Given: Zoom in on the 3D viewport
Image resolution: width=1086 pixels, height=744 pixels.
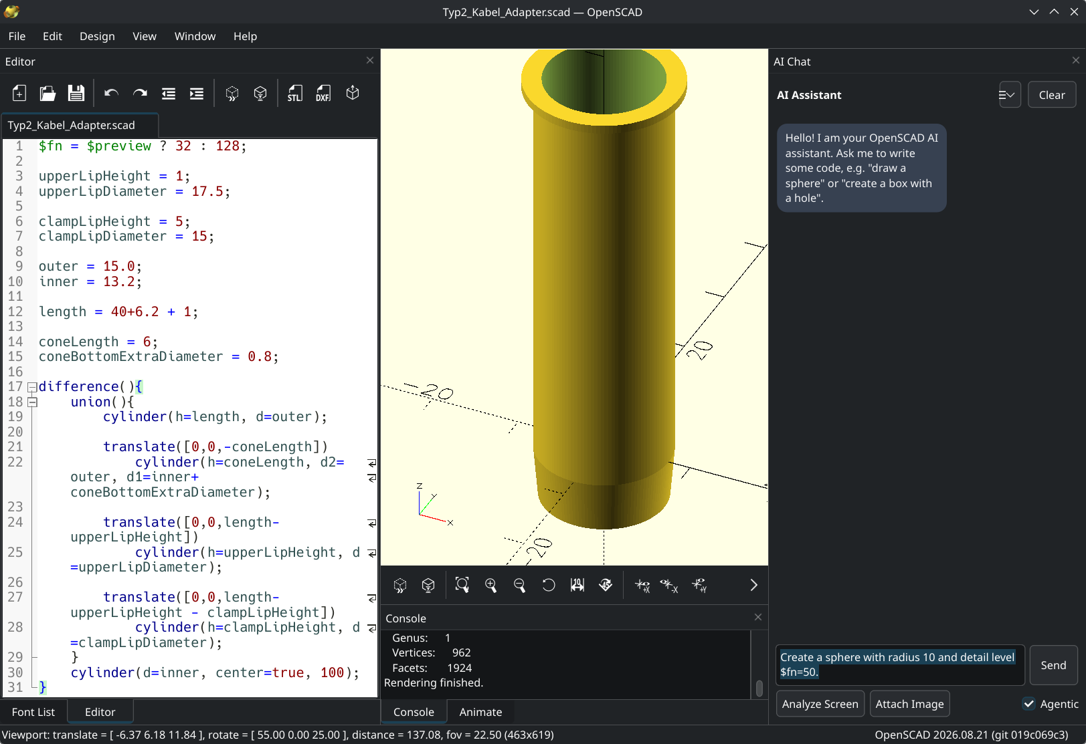Looking at the screenshot, I should [491, 586].
